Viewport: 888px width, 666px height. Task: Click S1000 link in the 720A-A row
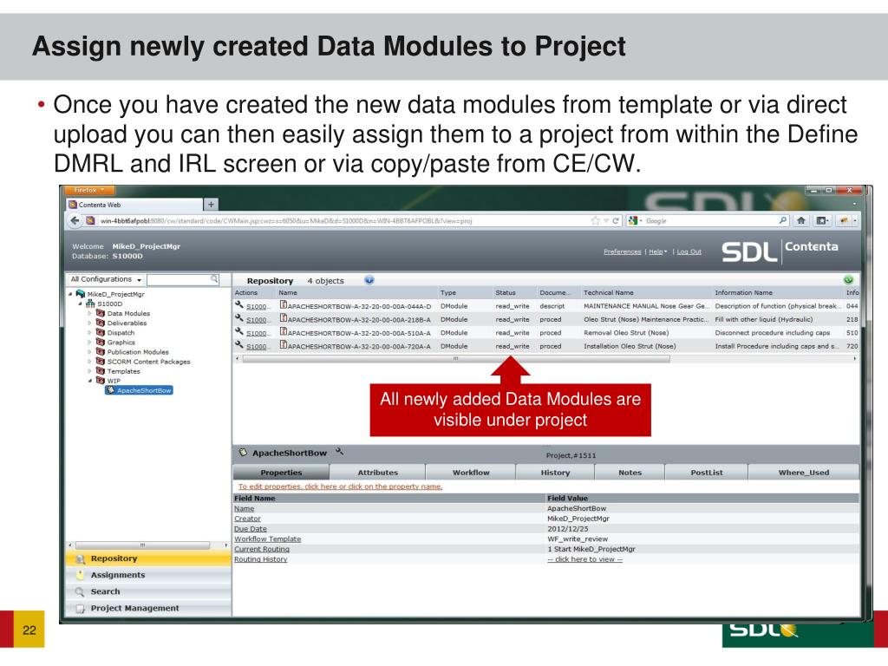click(257, 347)
